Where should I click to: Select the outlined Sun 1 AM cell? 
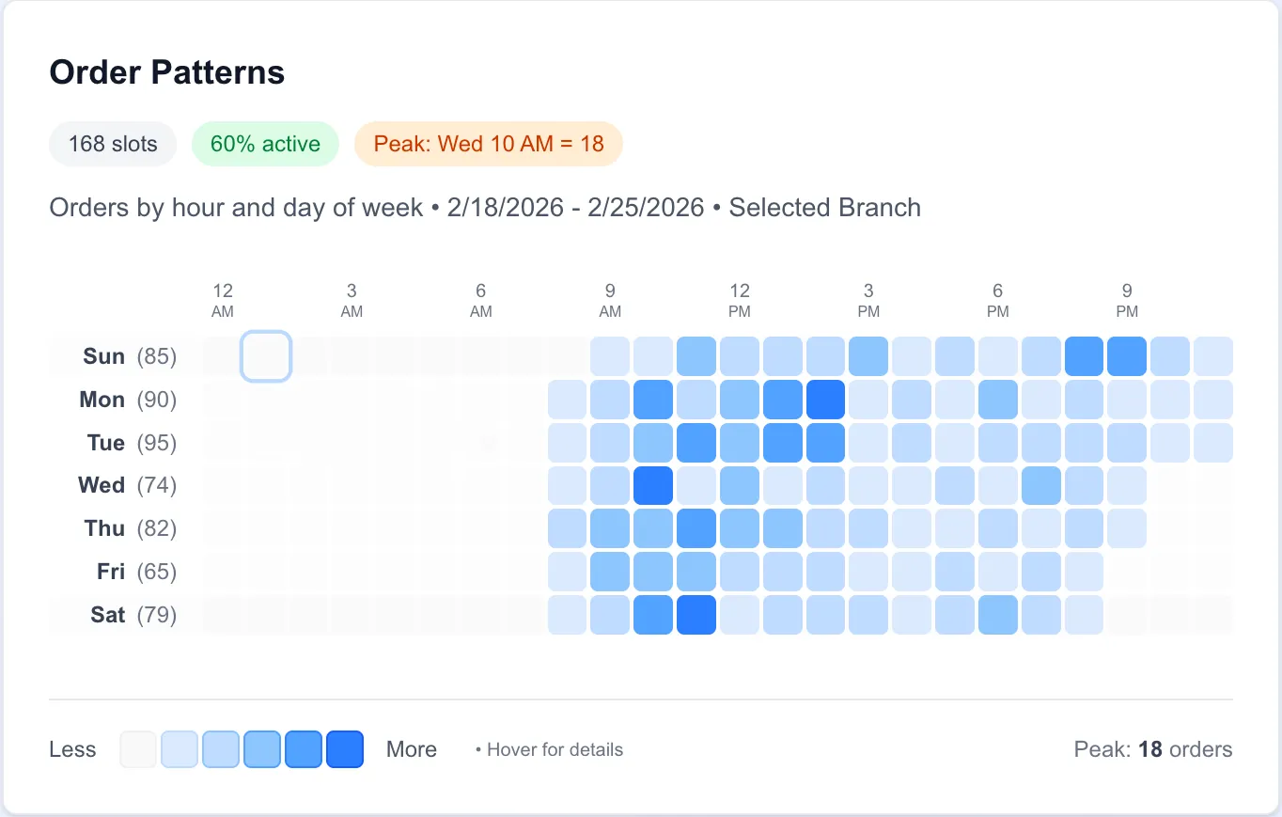click(x=266, y=356)
